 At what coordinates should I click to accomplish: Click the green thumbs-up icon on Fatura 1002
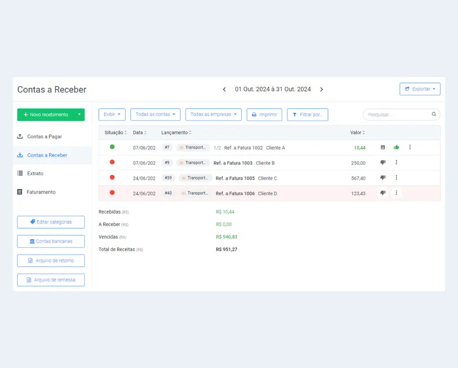click(396, 147)
